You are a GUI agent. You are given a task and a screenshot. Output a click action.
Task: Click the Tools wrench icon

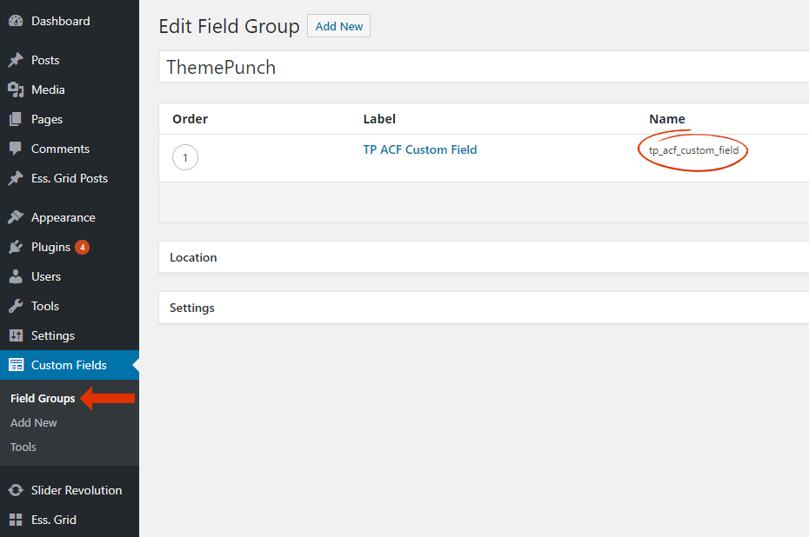click(x=16, y=306)
